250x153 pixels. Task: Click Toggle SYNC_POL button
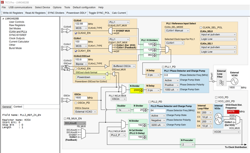click(x=99, y=13)
